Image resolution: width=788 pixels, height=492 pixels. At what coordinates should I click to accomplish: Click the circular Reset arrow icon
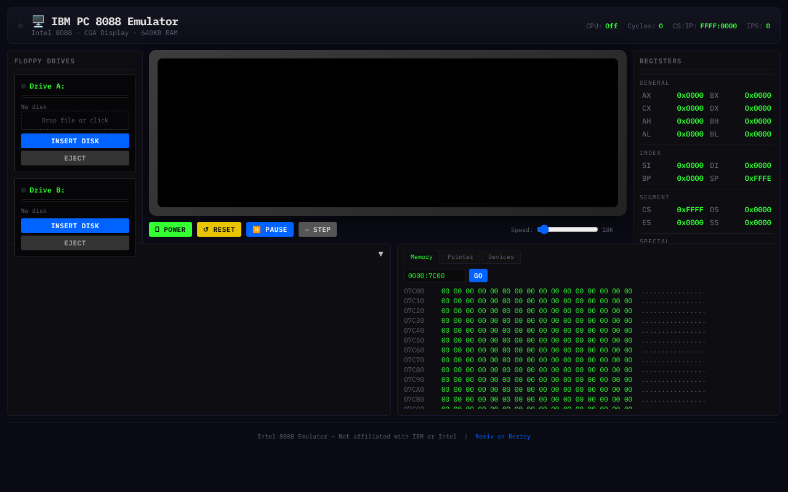[x=204, y=229]
